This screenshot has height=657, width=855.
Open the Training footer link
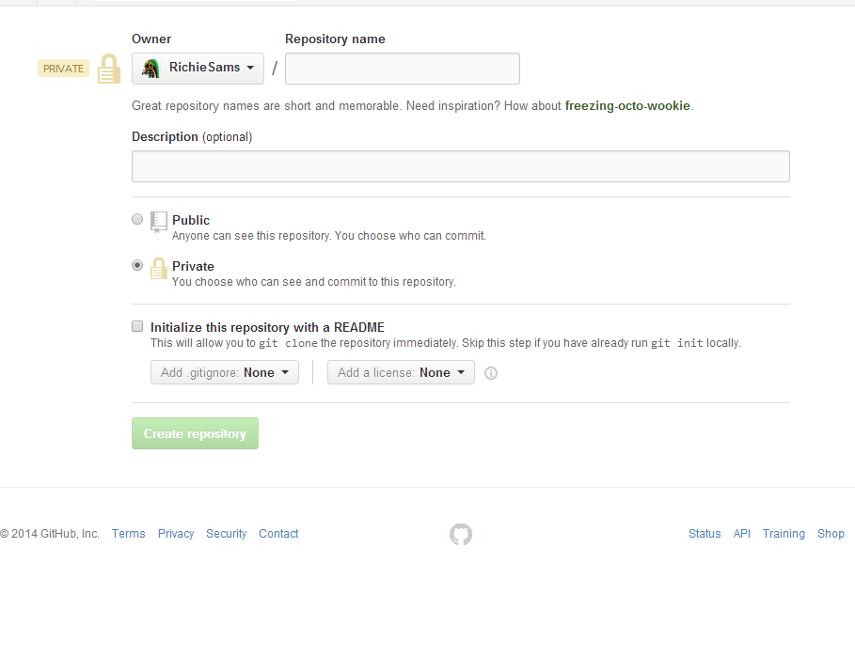pyautogui.click(x=784, y=534)
